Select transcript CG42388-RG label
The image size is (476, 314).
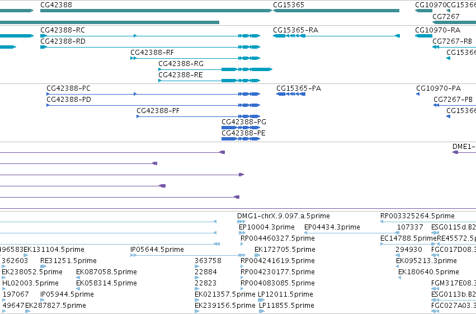click(181, 64)
